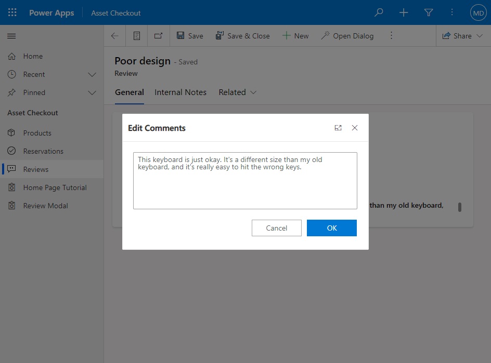Cancel the Edit Comments dialog
Image resolution: width=491 pixels, height=363 pixels.
(276, 227)
